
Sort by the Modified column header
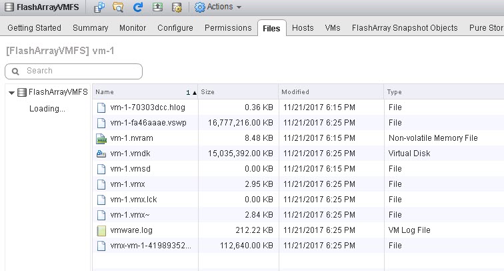click(x=331, y=92)
